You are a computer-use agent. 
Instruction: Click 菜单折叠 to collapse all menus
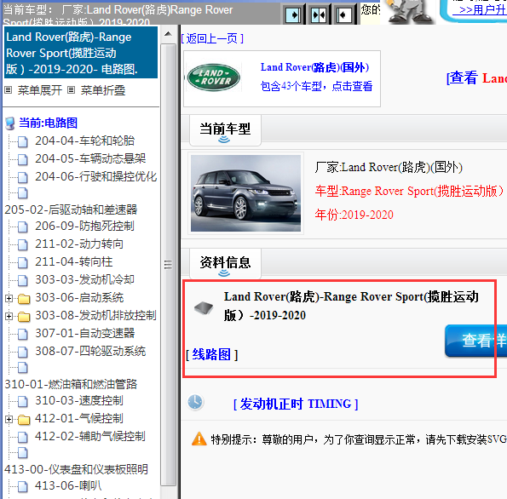103,90
